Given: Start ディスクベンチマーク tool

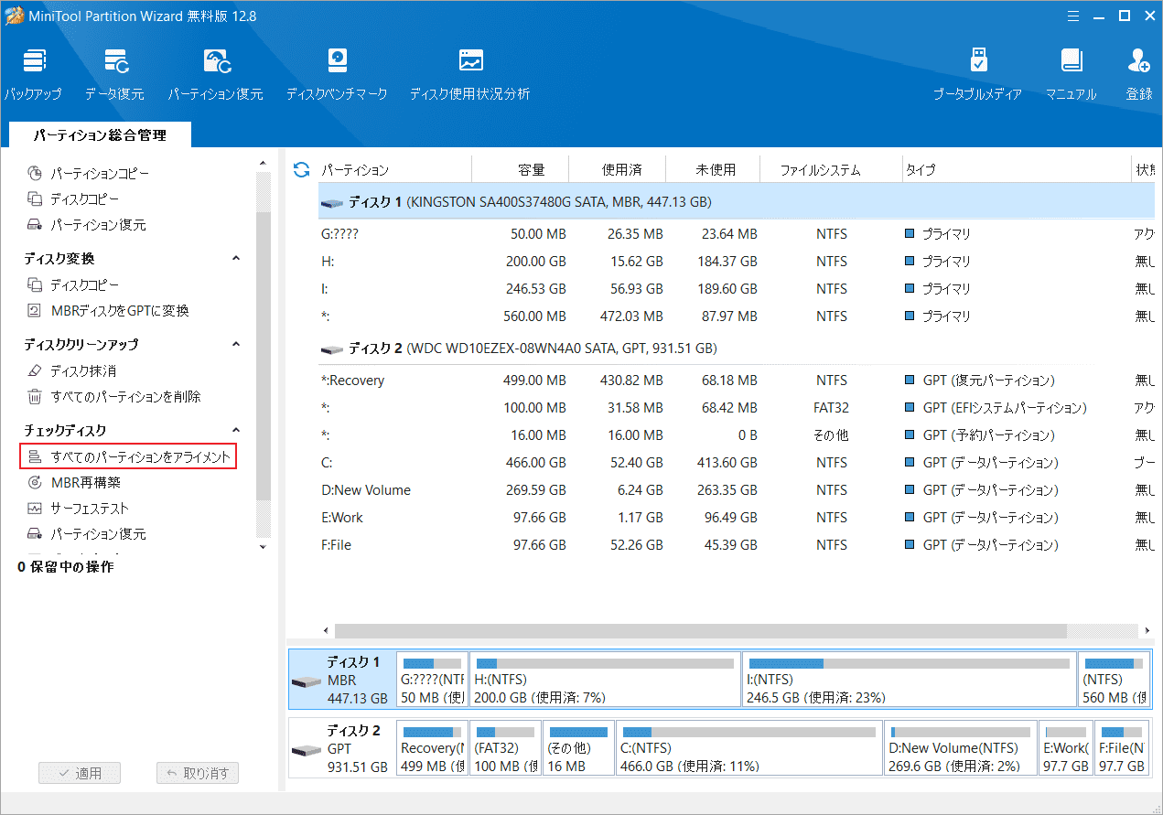Looking at the screenshot, I should click(x=337, y=73).
